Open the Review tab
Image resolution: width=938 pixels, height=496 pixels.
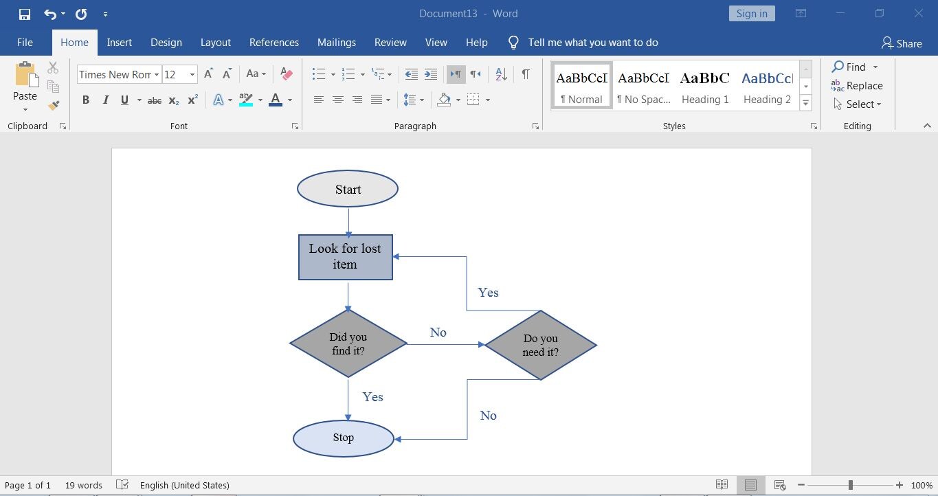(390, 42)
